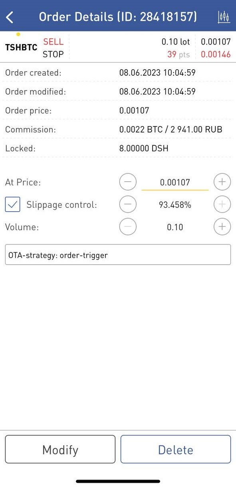Toggle the Slippage control checkbox
The width and height of the screenshot is (236, 488).
(12, 205)
